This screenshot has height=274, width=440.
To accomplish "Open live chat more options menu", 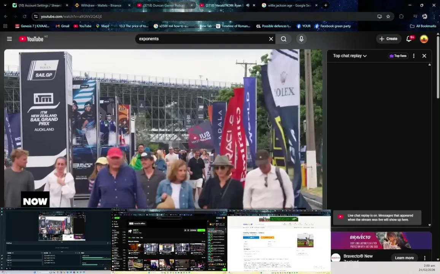I will point(413,56).
